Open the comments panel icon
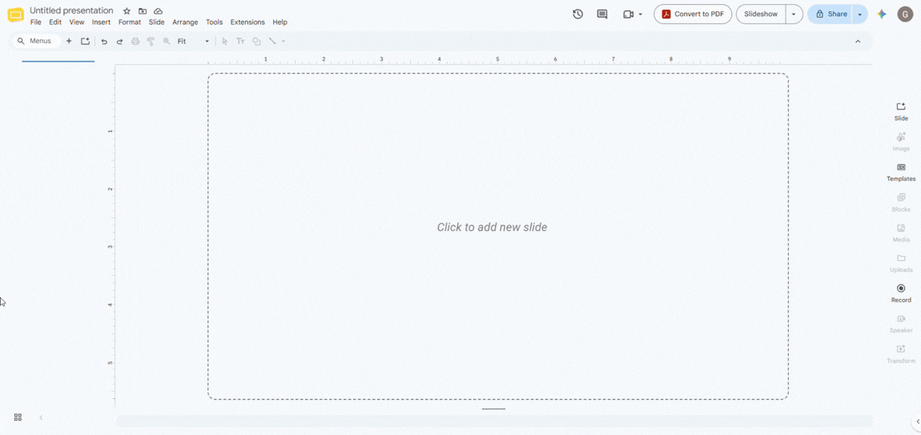This screenshot has width=921, height=435. click(602, 14)
